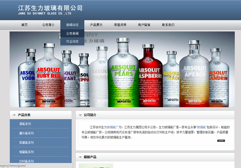Click the MORE+ button in 公司简介
The image size is (241, 168).
click(x=221, y=141)
